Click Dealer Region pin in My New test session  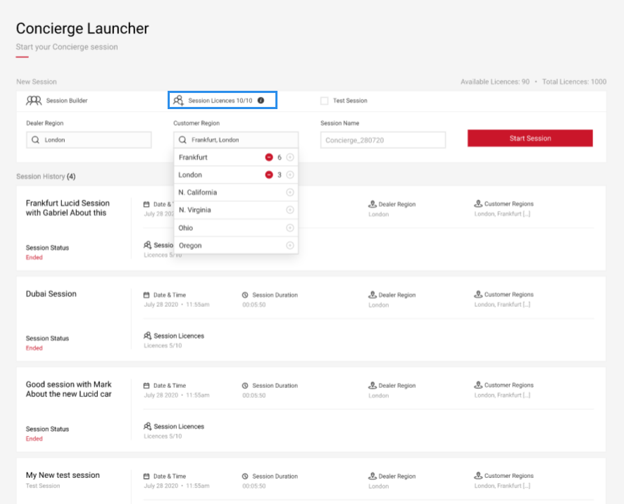373,476
